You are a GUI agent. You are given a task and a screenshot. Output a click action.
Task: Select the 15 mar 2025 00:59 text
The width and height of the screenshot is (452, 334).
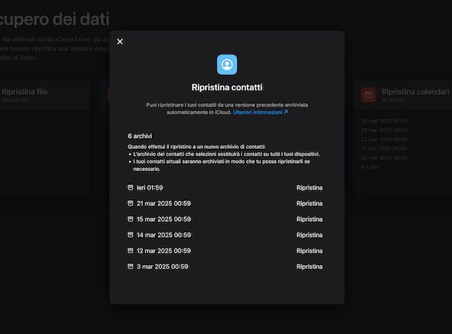164,219
